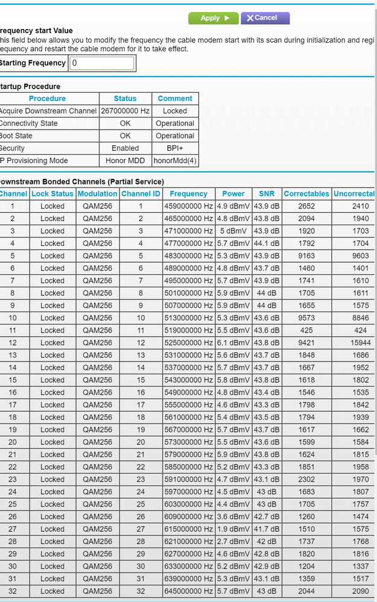Click the green Apply button
Viewport: 377px width, 602px height.
(213, 18)
